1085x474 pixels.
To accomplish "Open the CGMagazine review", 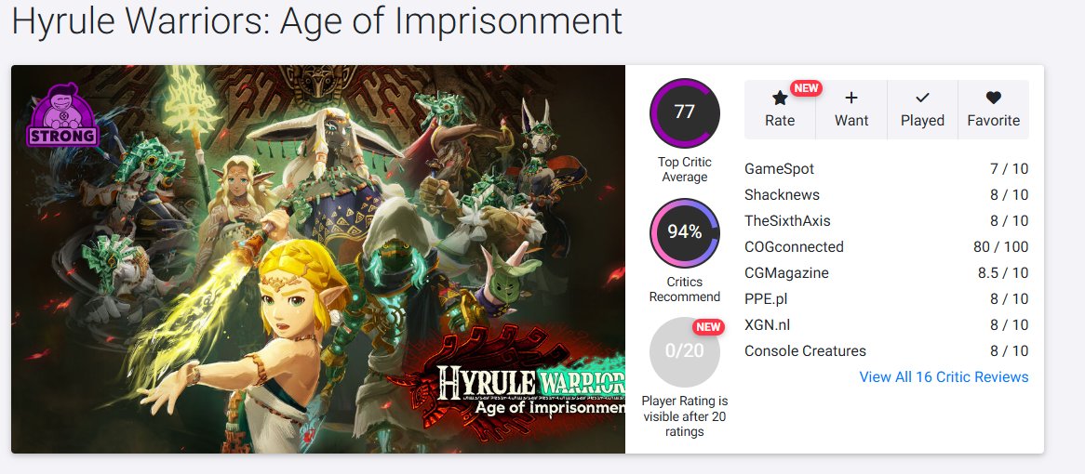I will [x=786, y=273].
